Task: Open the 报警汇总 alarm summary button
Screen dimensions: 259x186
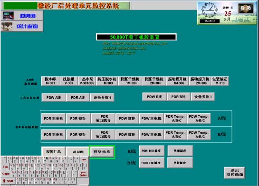Action: [x=53, y=152]
